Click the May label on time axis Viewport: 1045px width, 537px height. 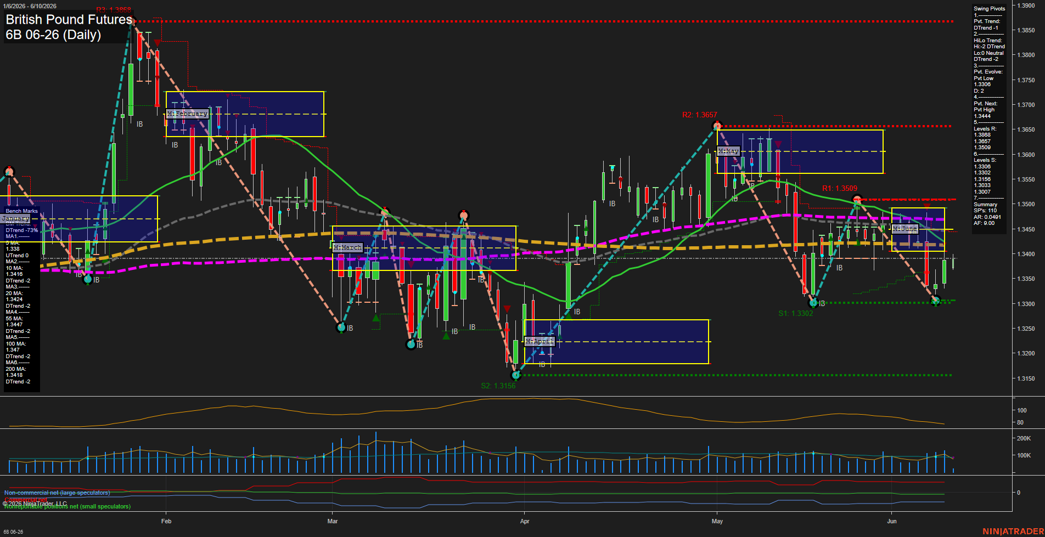click(x=717, y=521)
